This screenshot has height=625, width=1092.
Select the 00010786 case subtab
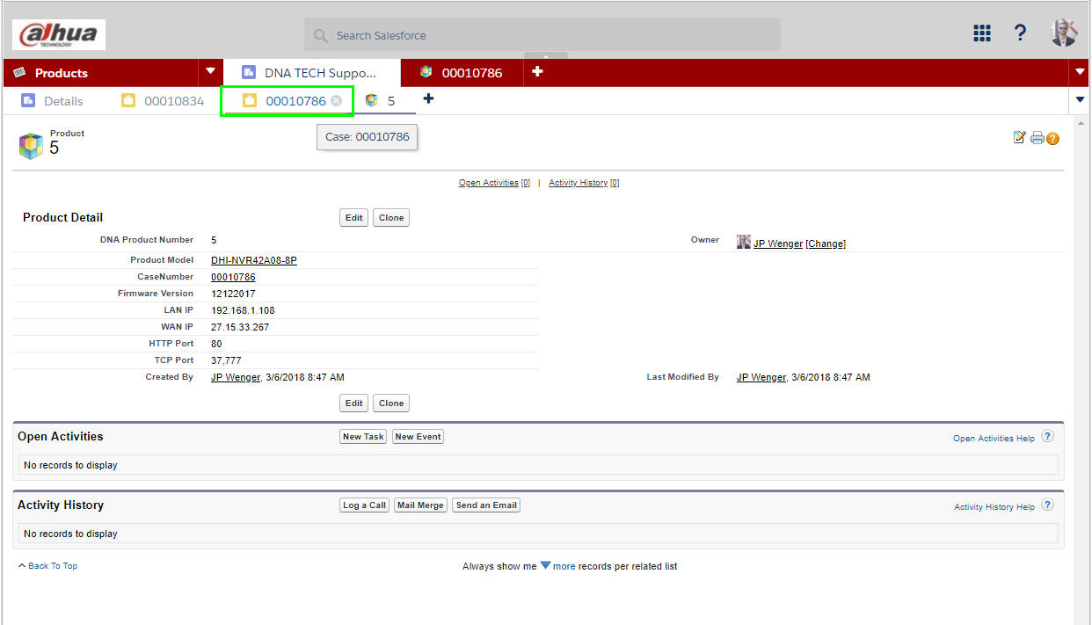[x=286, y=101]
